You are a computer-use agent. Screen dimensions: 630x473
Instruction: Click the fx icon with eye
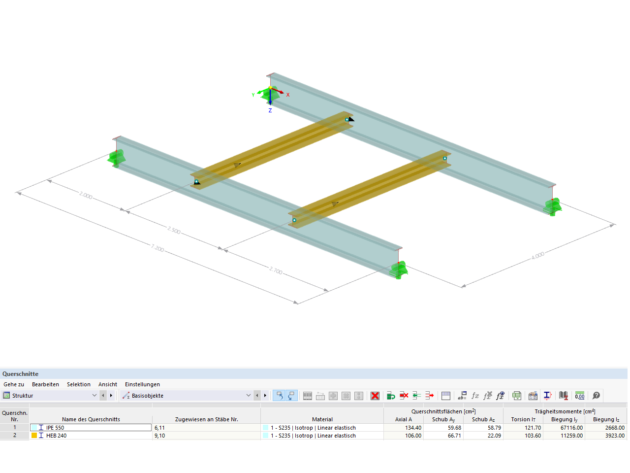500,396
